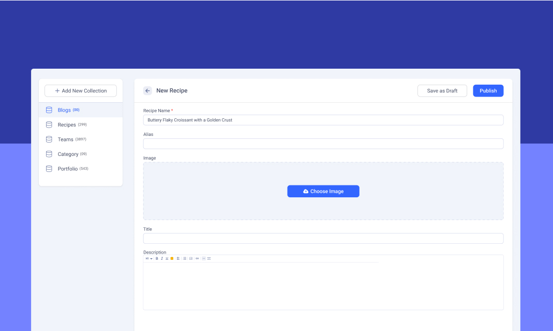Image resolution: width=553 pixels, height=331 pixels.
Task: Publish the new recipe
Action: [488, 91]
